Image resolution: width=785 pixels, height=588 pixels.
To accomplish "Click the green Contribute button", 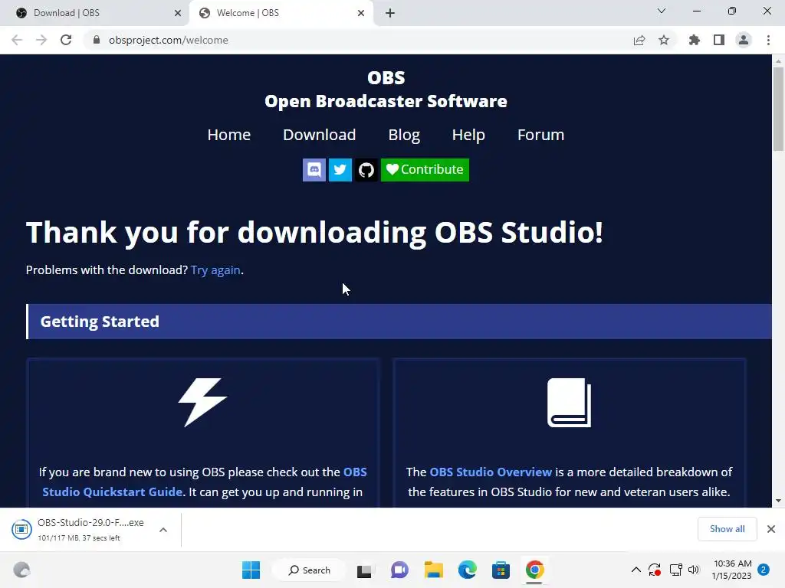I will click(425, 170).
